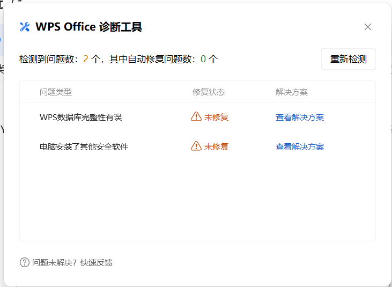
Task: Select the 电脑安装了其他安全软件 row
Action: (197, 146)
